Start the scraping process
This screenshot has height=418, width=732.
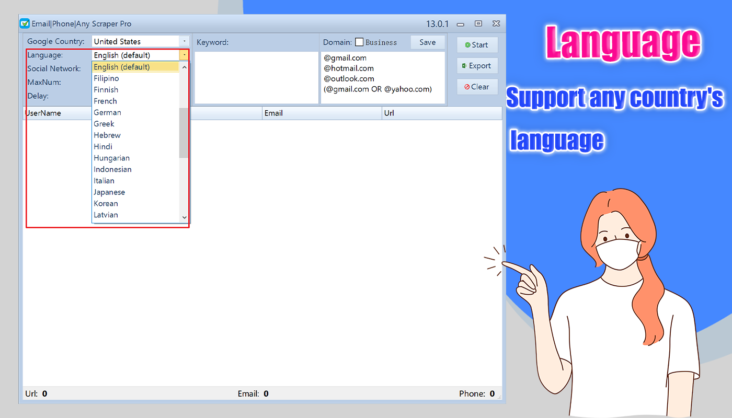477,45
